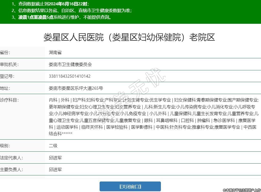Viewport: 261px width, 192px height.
Task: Select the 登记号 field label
Action: click(7, 76)
